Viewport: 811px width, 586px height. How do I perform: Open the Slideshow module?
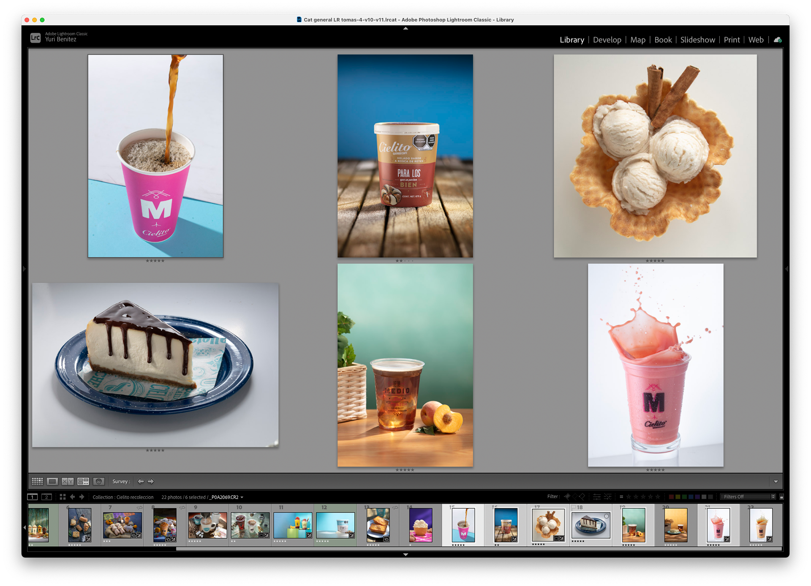697,40
